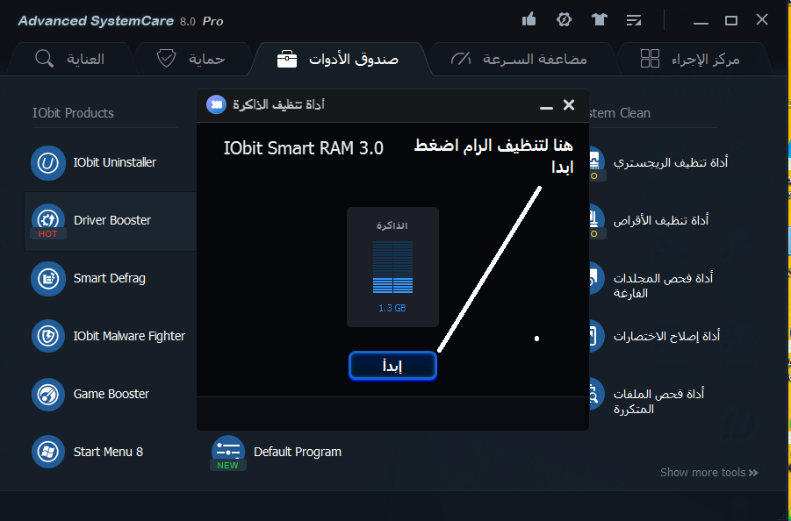Open the options menu lines icon
This screenshot has width=791, height=521.
point(634,20)
